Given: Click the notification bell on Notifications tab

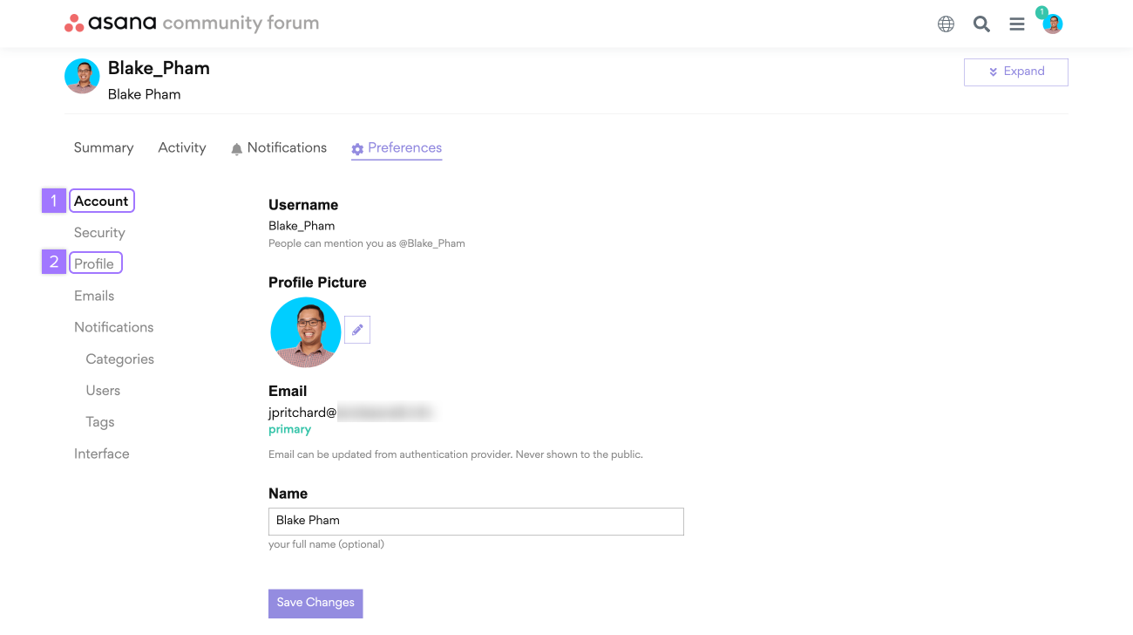Looking at the screenshot, I should pos(236,148).
